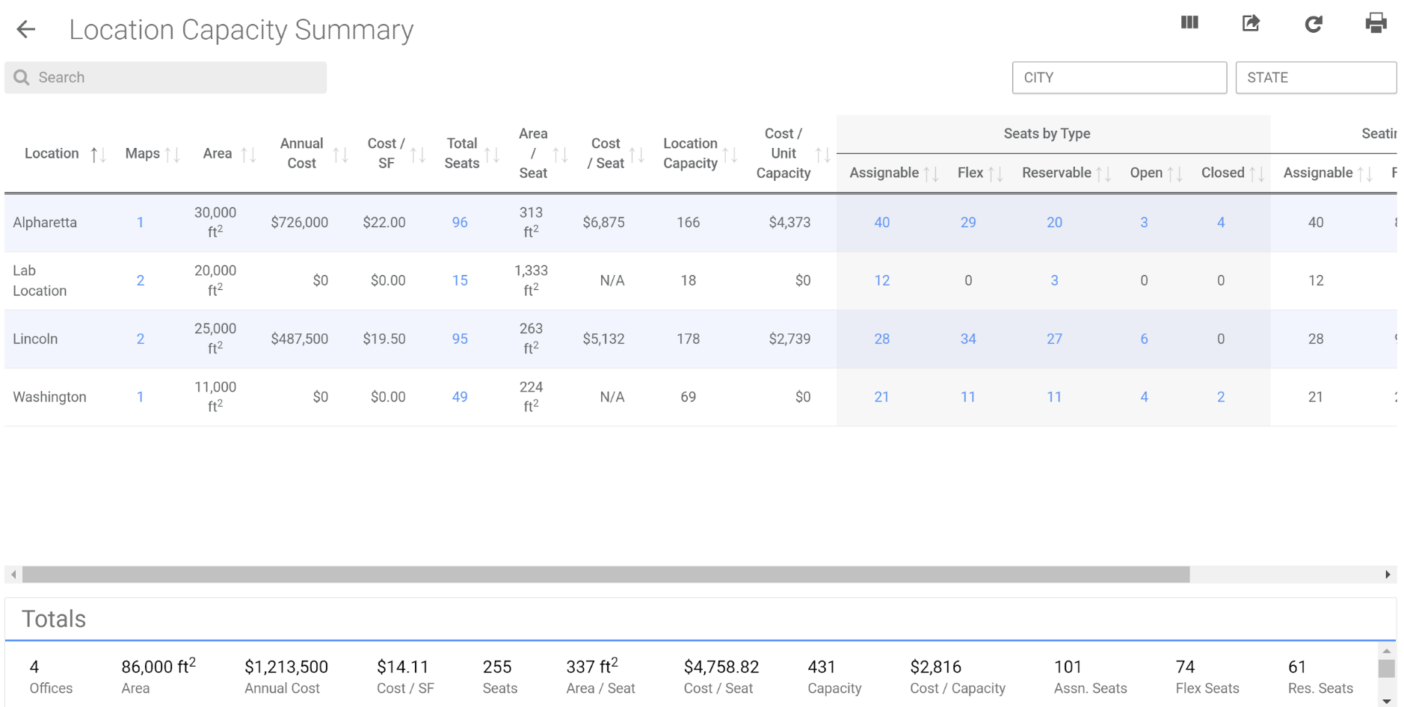
Task: Sort by Flex seats column arrows
Action: [995, 174]
